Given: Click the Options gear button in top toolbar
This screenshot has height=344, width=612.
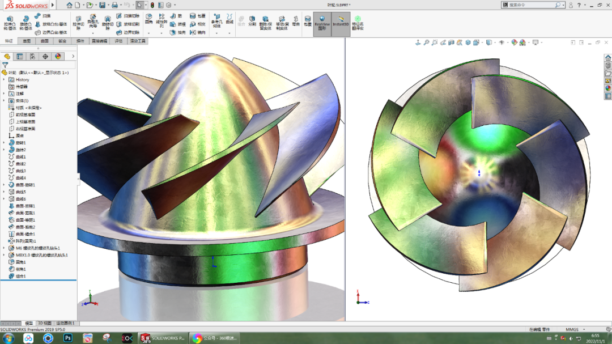Looking at the screenshot, I should pos(168,6).
